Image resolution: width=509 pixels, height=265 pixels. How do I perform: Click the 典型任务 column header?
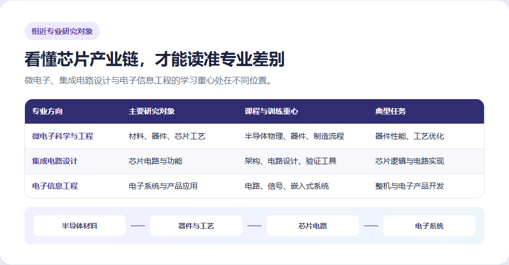[x=390, y=111]
